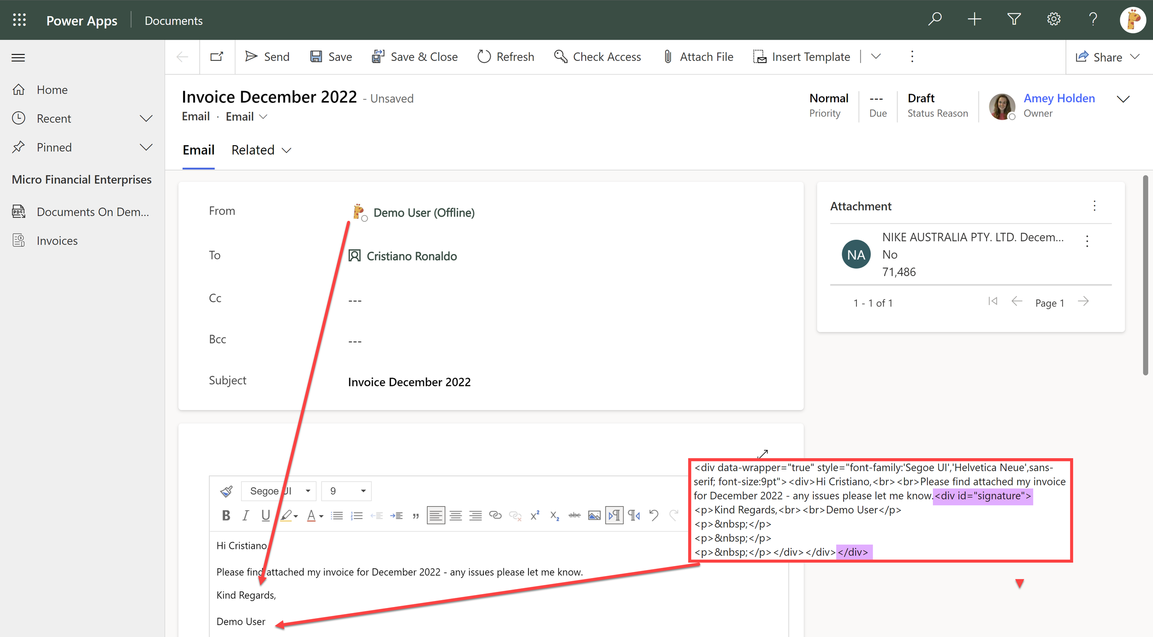Go to the next attachment page
The width and height of the screenshot is (1153, 637).
[x=1084, y=301]
